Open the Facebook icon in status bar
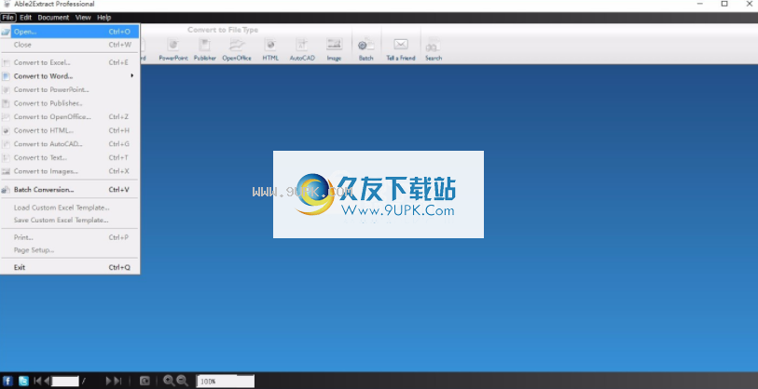Viewport: 758px width, 389px height. pyautogui.click(x=7, y=381)
